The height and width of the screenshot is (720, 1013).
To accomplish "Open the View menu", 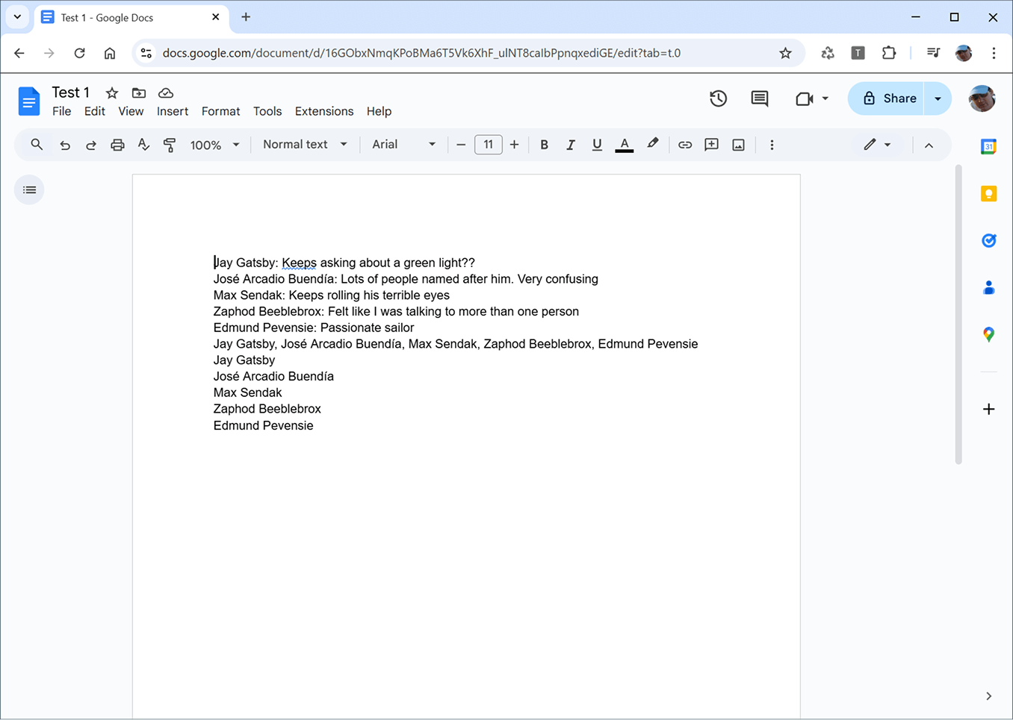I will (x=131, y=111).
